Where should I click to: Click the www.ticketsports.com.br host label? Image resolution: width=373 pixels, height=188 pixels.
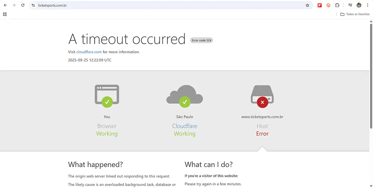coord(262,117)
